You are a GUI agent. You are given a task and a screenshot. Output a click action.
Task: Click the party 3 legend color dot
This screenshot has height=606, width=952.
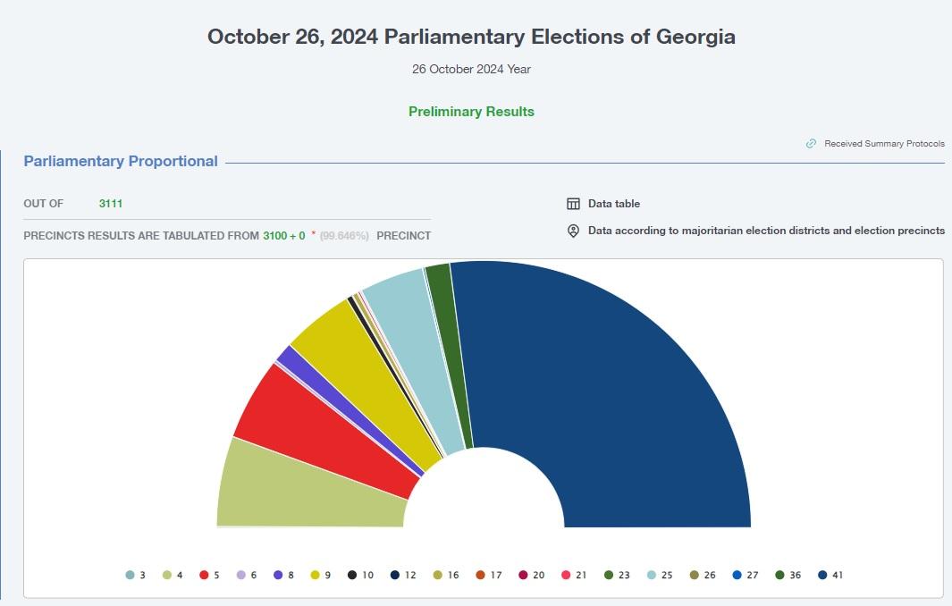131,575
